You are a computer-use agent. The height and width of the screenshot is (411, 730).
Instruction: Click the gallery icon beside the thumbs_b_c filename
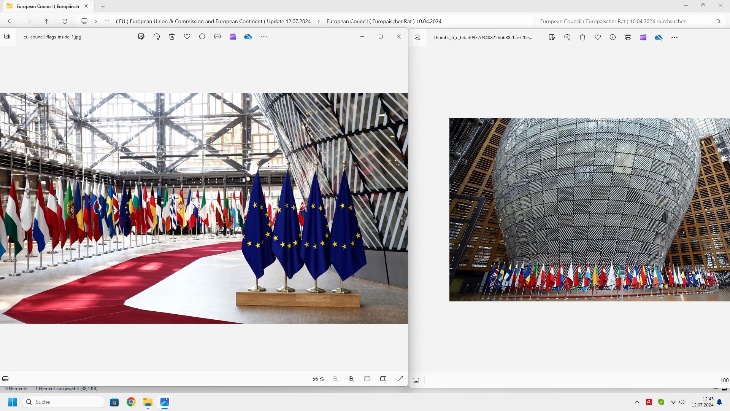point(417,37)
